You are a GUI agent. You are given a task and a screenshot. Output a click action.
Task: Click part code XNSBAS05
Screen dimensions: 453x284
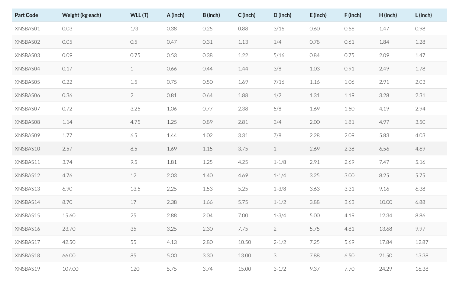pos(27,82)
